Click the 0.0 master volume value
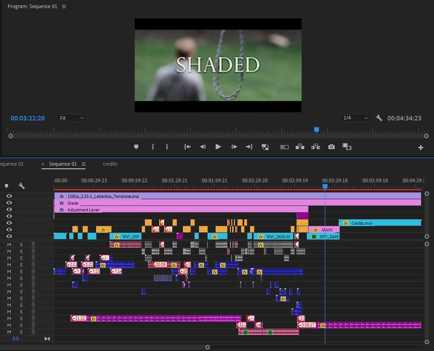434x351 pixels. click(x=16, y=338)
